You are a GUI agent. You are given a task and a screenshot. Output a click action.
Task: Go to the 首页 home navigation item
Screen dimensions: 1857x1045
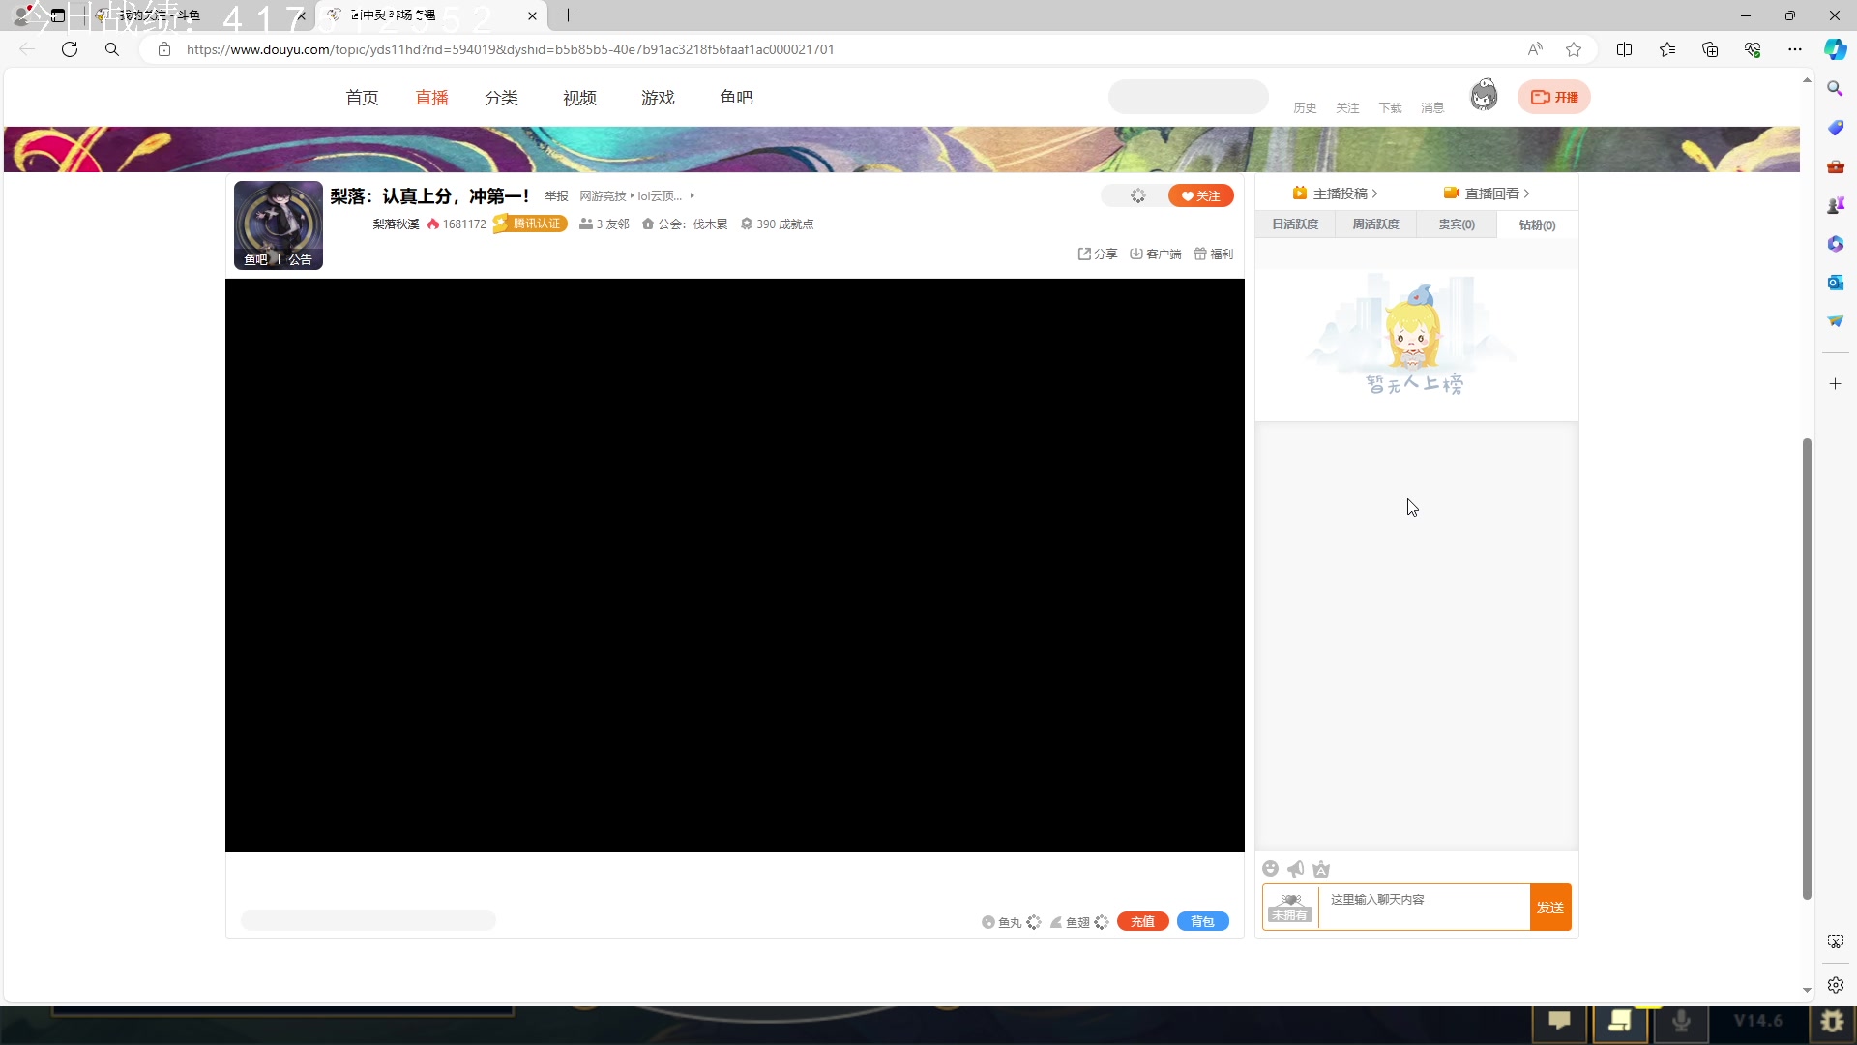tap(362, 98)
